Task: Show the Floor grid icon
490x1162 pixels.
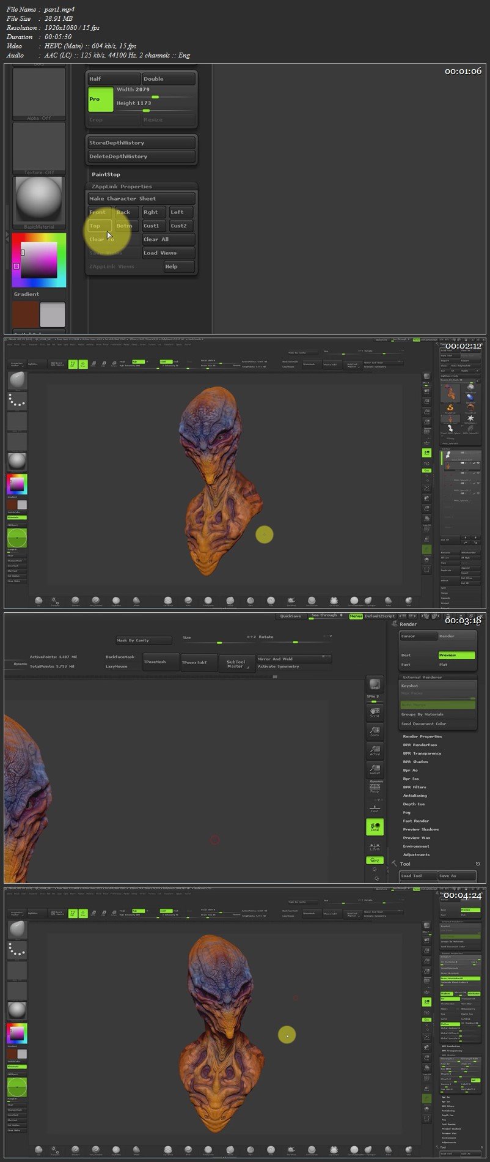Action: [375, 809]
